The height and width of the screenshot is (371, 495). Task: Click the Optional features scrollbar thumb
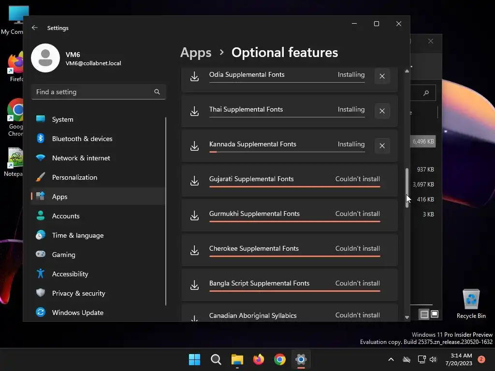point(407,187)
